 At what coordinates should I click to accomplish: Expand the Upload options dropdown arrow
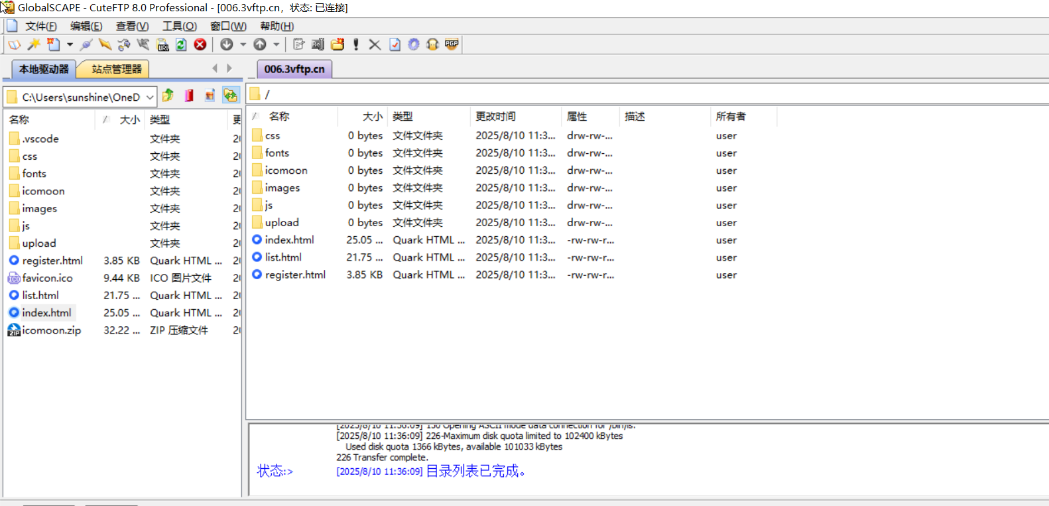click(x=277, y=44)
